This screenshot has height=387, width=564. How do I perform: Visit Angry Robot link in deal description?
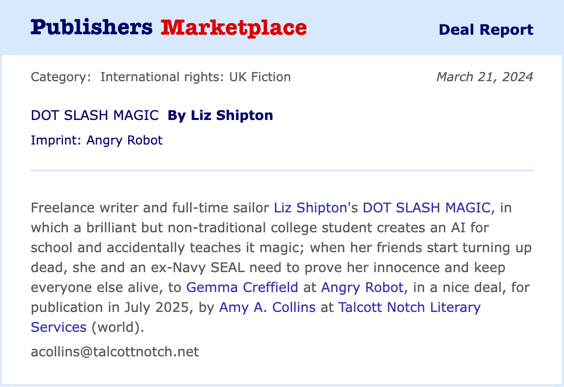pyautogui.click(x=363, y=287)
